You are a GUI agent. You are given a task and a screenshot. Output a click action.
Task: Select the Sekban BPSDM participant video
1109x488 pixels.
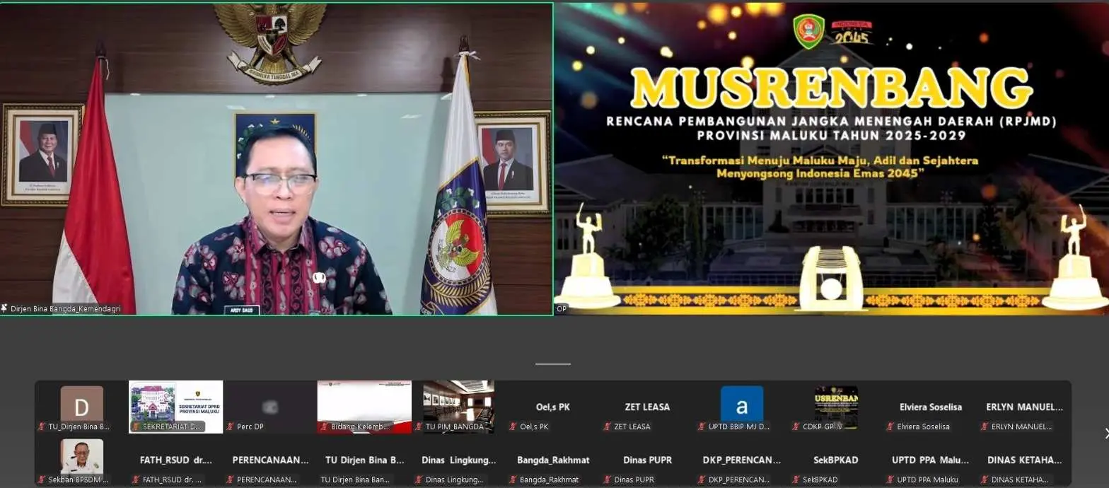pos(81,456)
